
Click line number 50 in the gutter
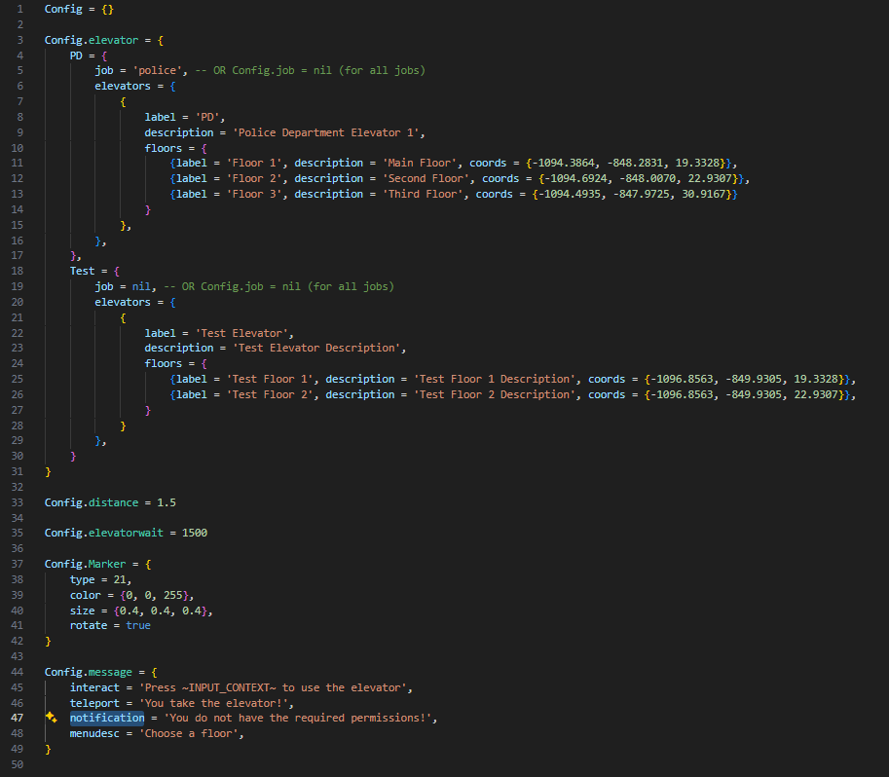tap(18, 764)
